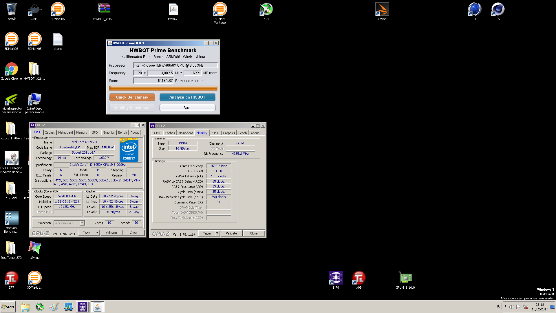Open the Heaven Benchmark shortcut icon
Viewport: 556px width, 313px height.
tap(11, 222)
